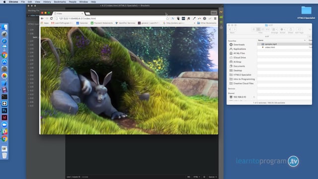Open Brackets language mode HTML dropdown

point(197,177)
